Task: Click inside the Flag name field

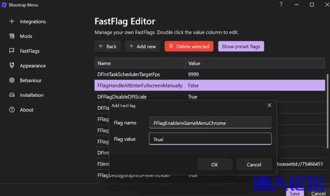Action: pyautogui.click(x=210, y=123)
